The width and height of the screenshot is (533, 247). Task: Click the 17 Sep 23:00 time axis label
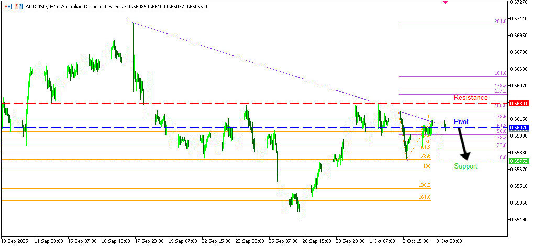click(x=149, y=241)
